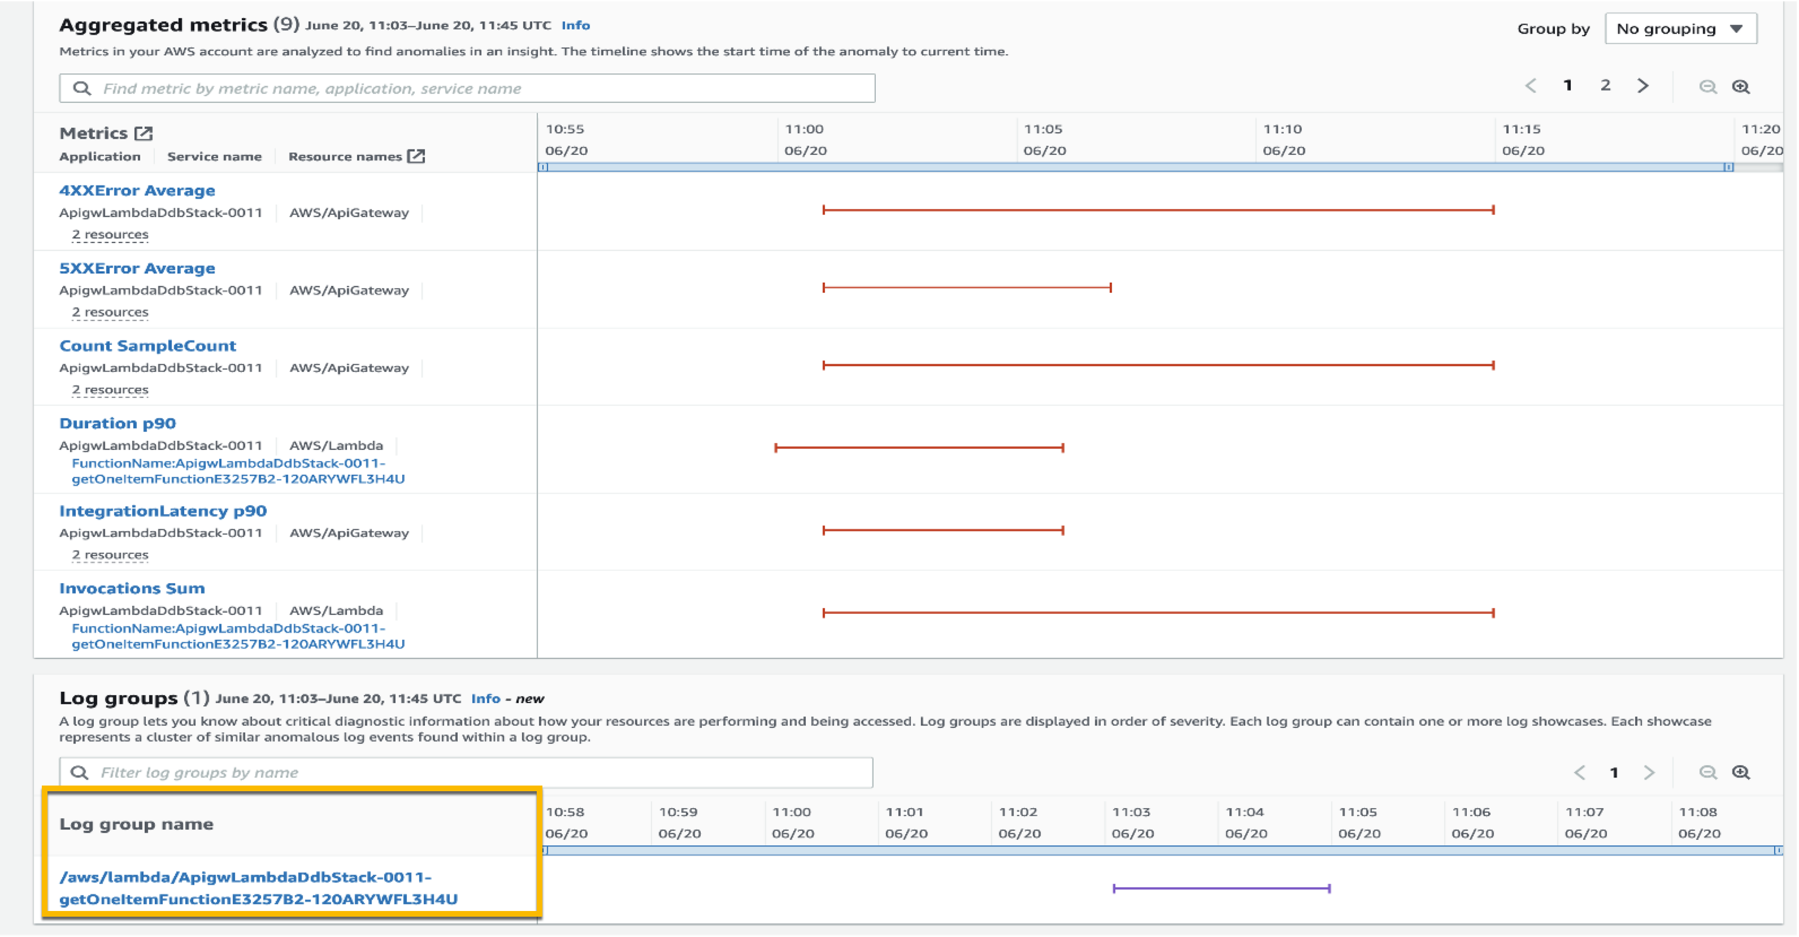Click external link icon next to Resource names
Image resolution: width=1799 pixels, height=937 pixels.
(416, 156)
